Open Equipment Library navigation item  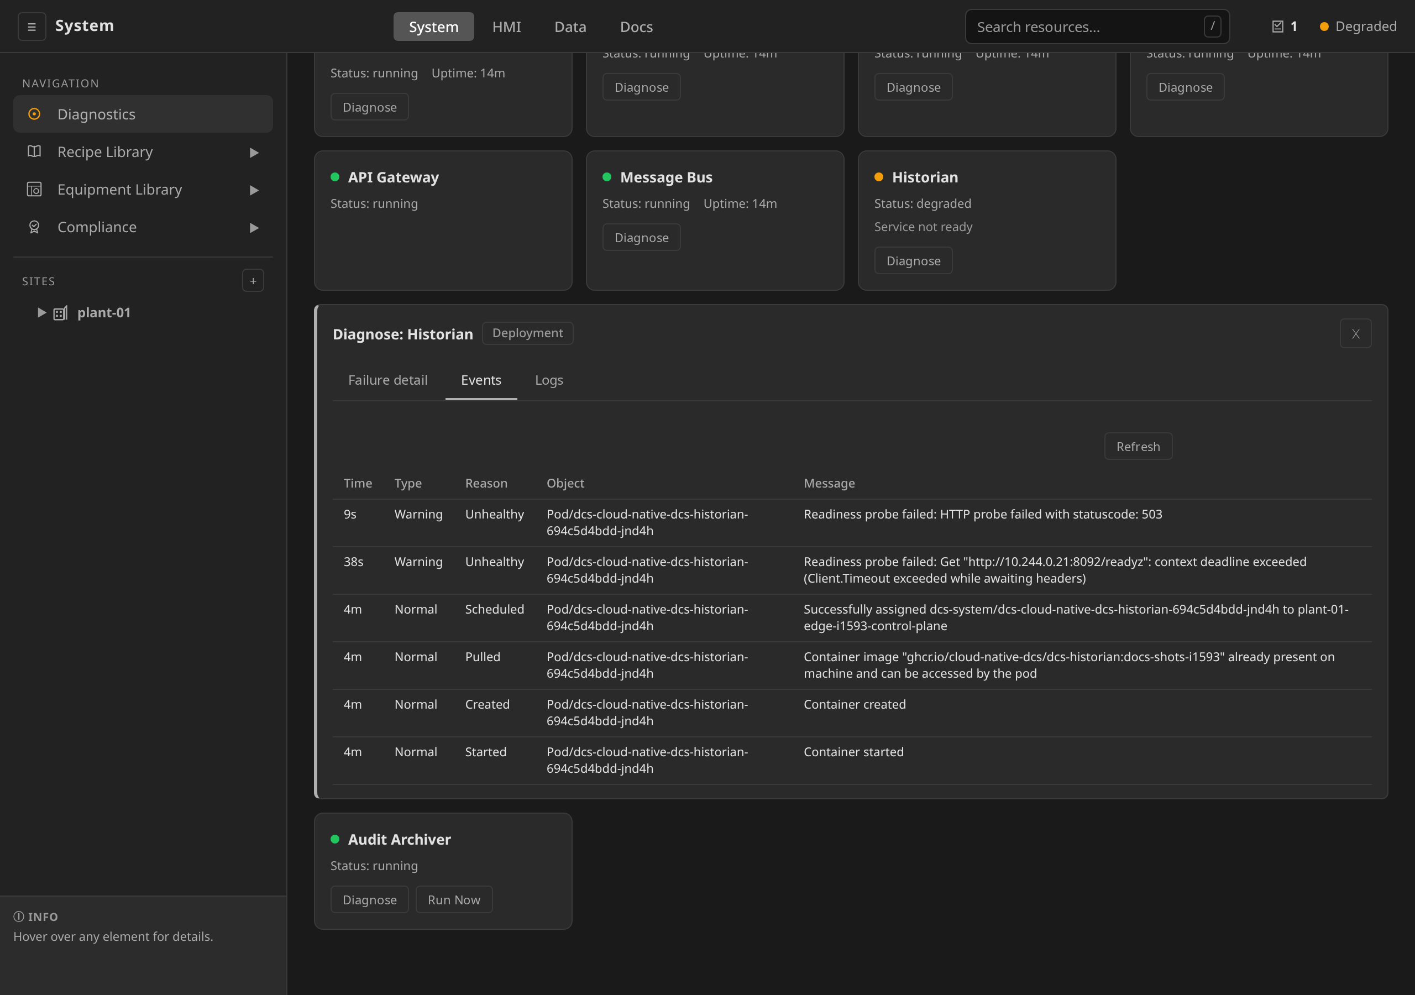click(x=143, y=189)
